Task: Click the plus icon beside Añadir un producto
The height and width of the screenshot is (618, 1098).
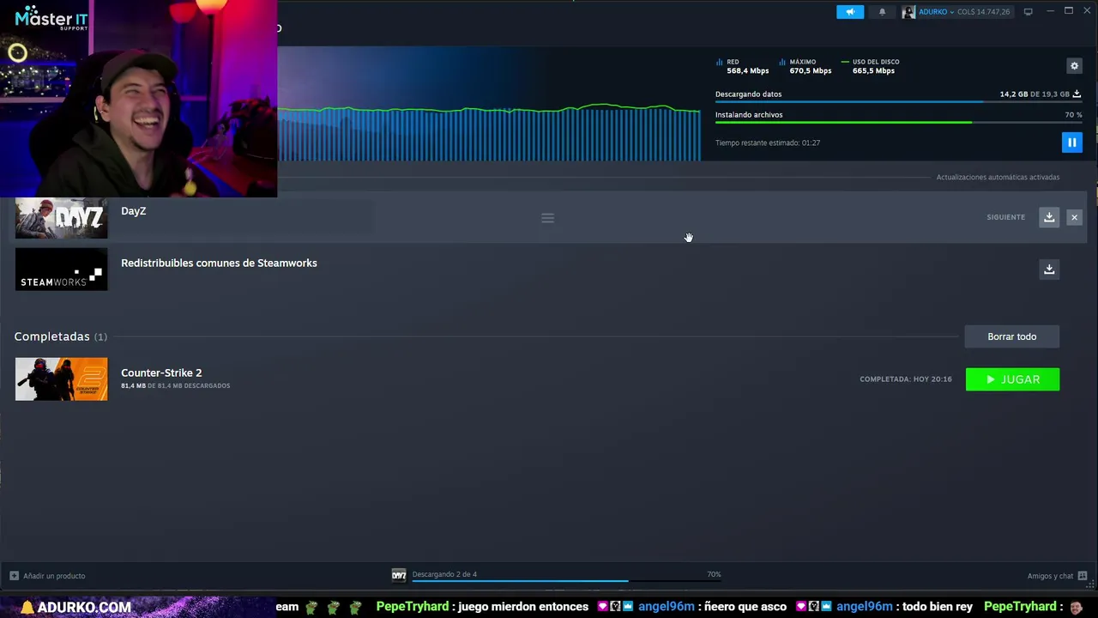Action: coord(14,576)
